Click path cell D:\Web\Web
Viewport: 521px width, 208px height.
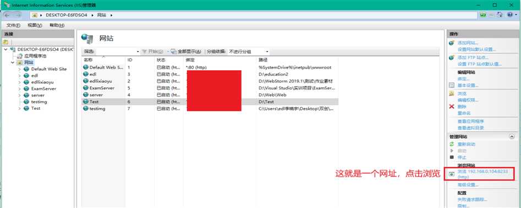272,95
